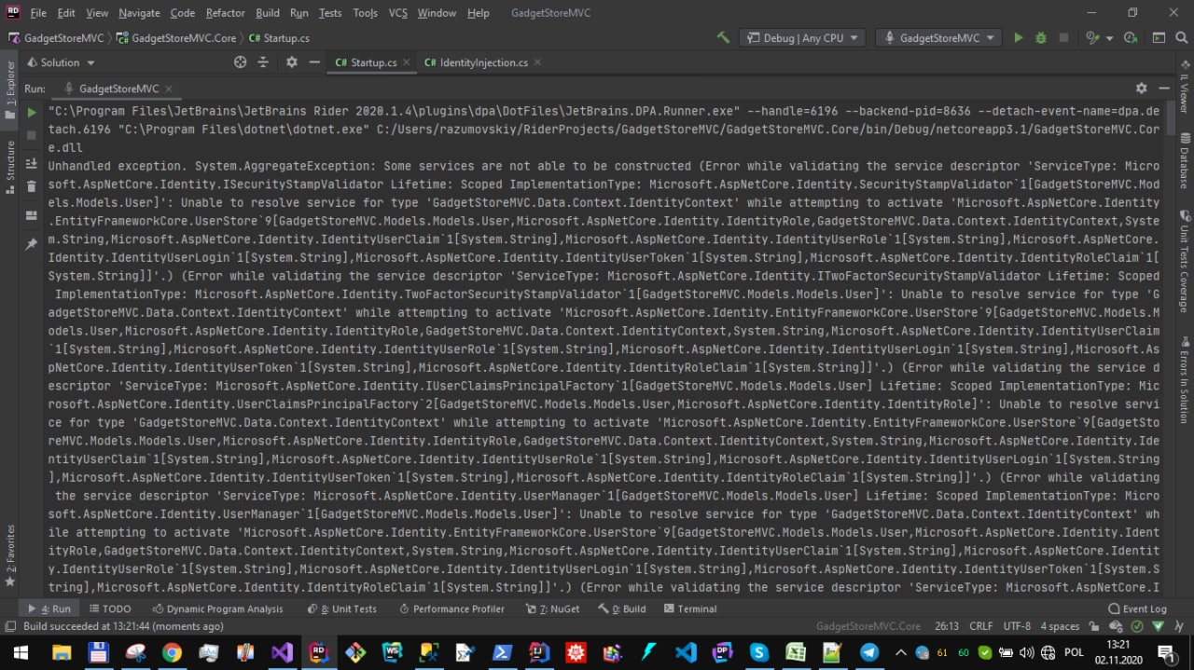
Task: Open the Solution panel gear settings
Action: (x=291, y=62)
